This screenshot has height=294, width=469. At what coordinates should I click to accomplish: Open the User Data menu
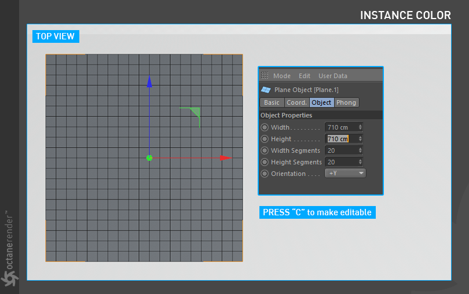(333, 76)
